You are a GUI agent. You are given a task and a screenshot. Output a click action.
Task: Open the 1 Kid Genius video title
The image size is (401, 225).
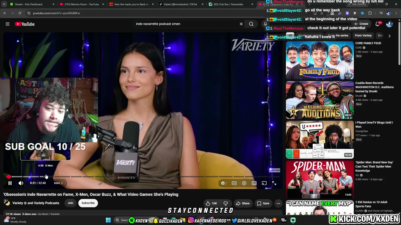pos(371,204)
